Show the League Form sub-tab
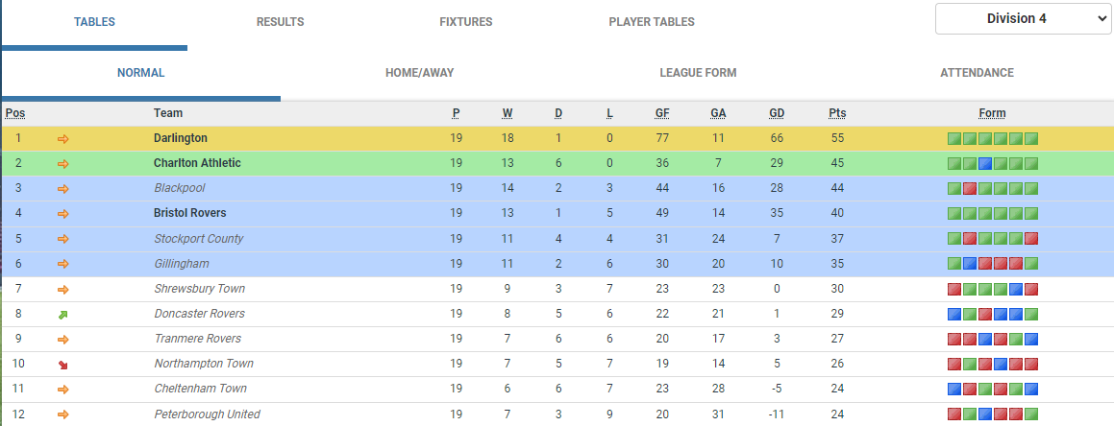Viewport: 1114px width, 426px height. click(698, 73)
